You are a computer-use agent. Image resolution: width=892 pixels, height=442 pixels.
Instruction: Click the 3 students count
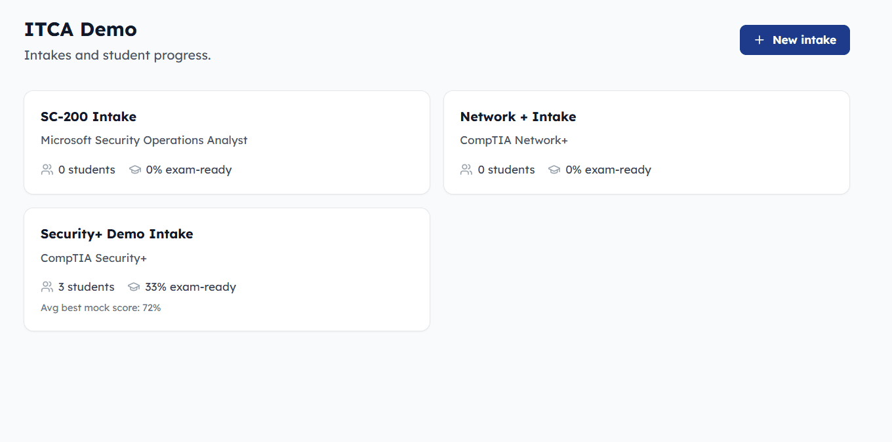point(87,287)
